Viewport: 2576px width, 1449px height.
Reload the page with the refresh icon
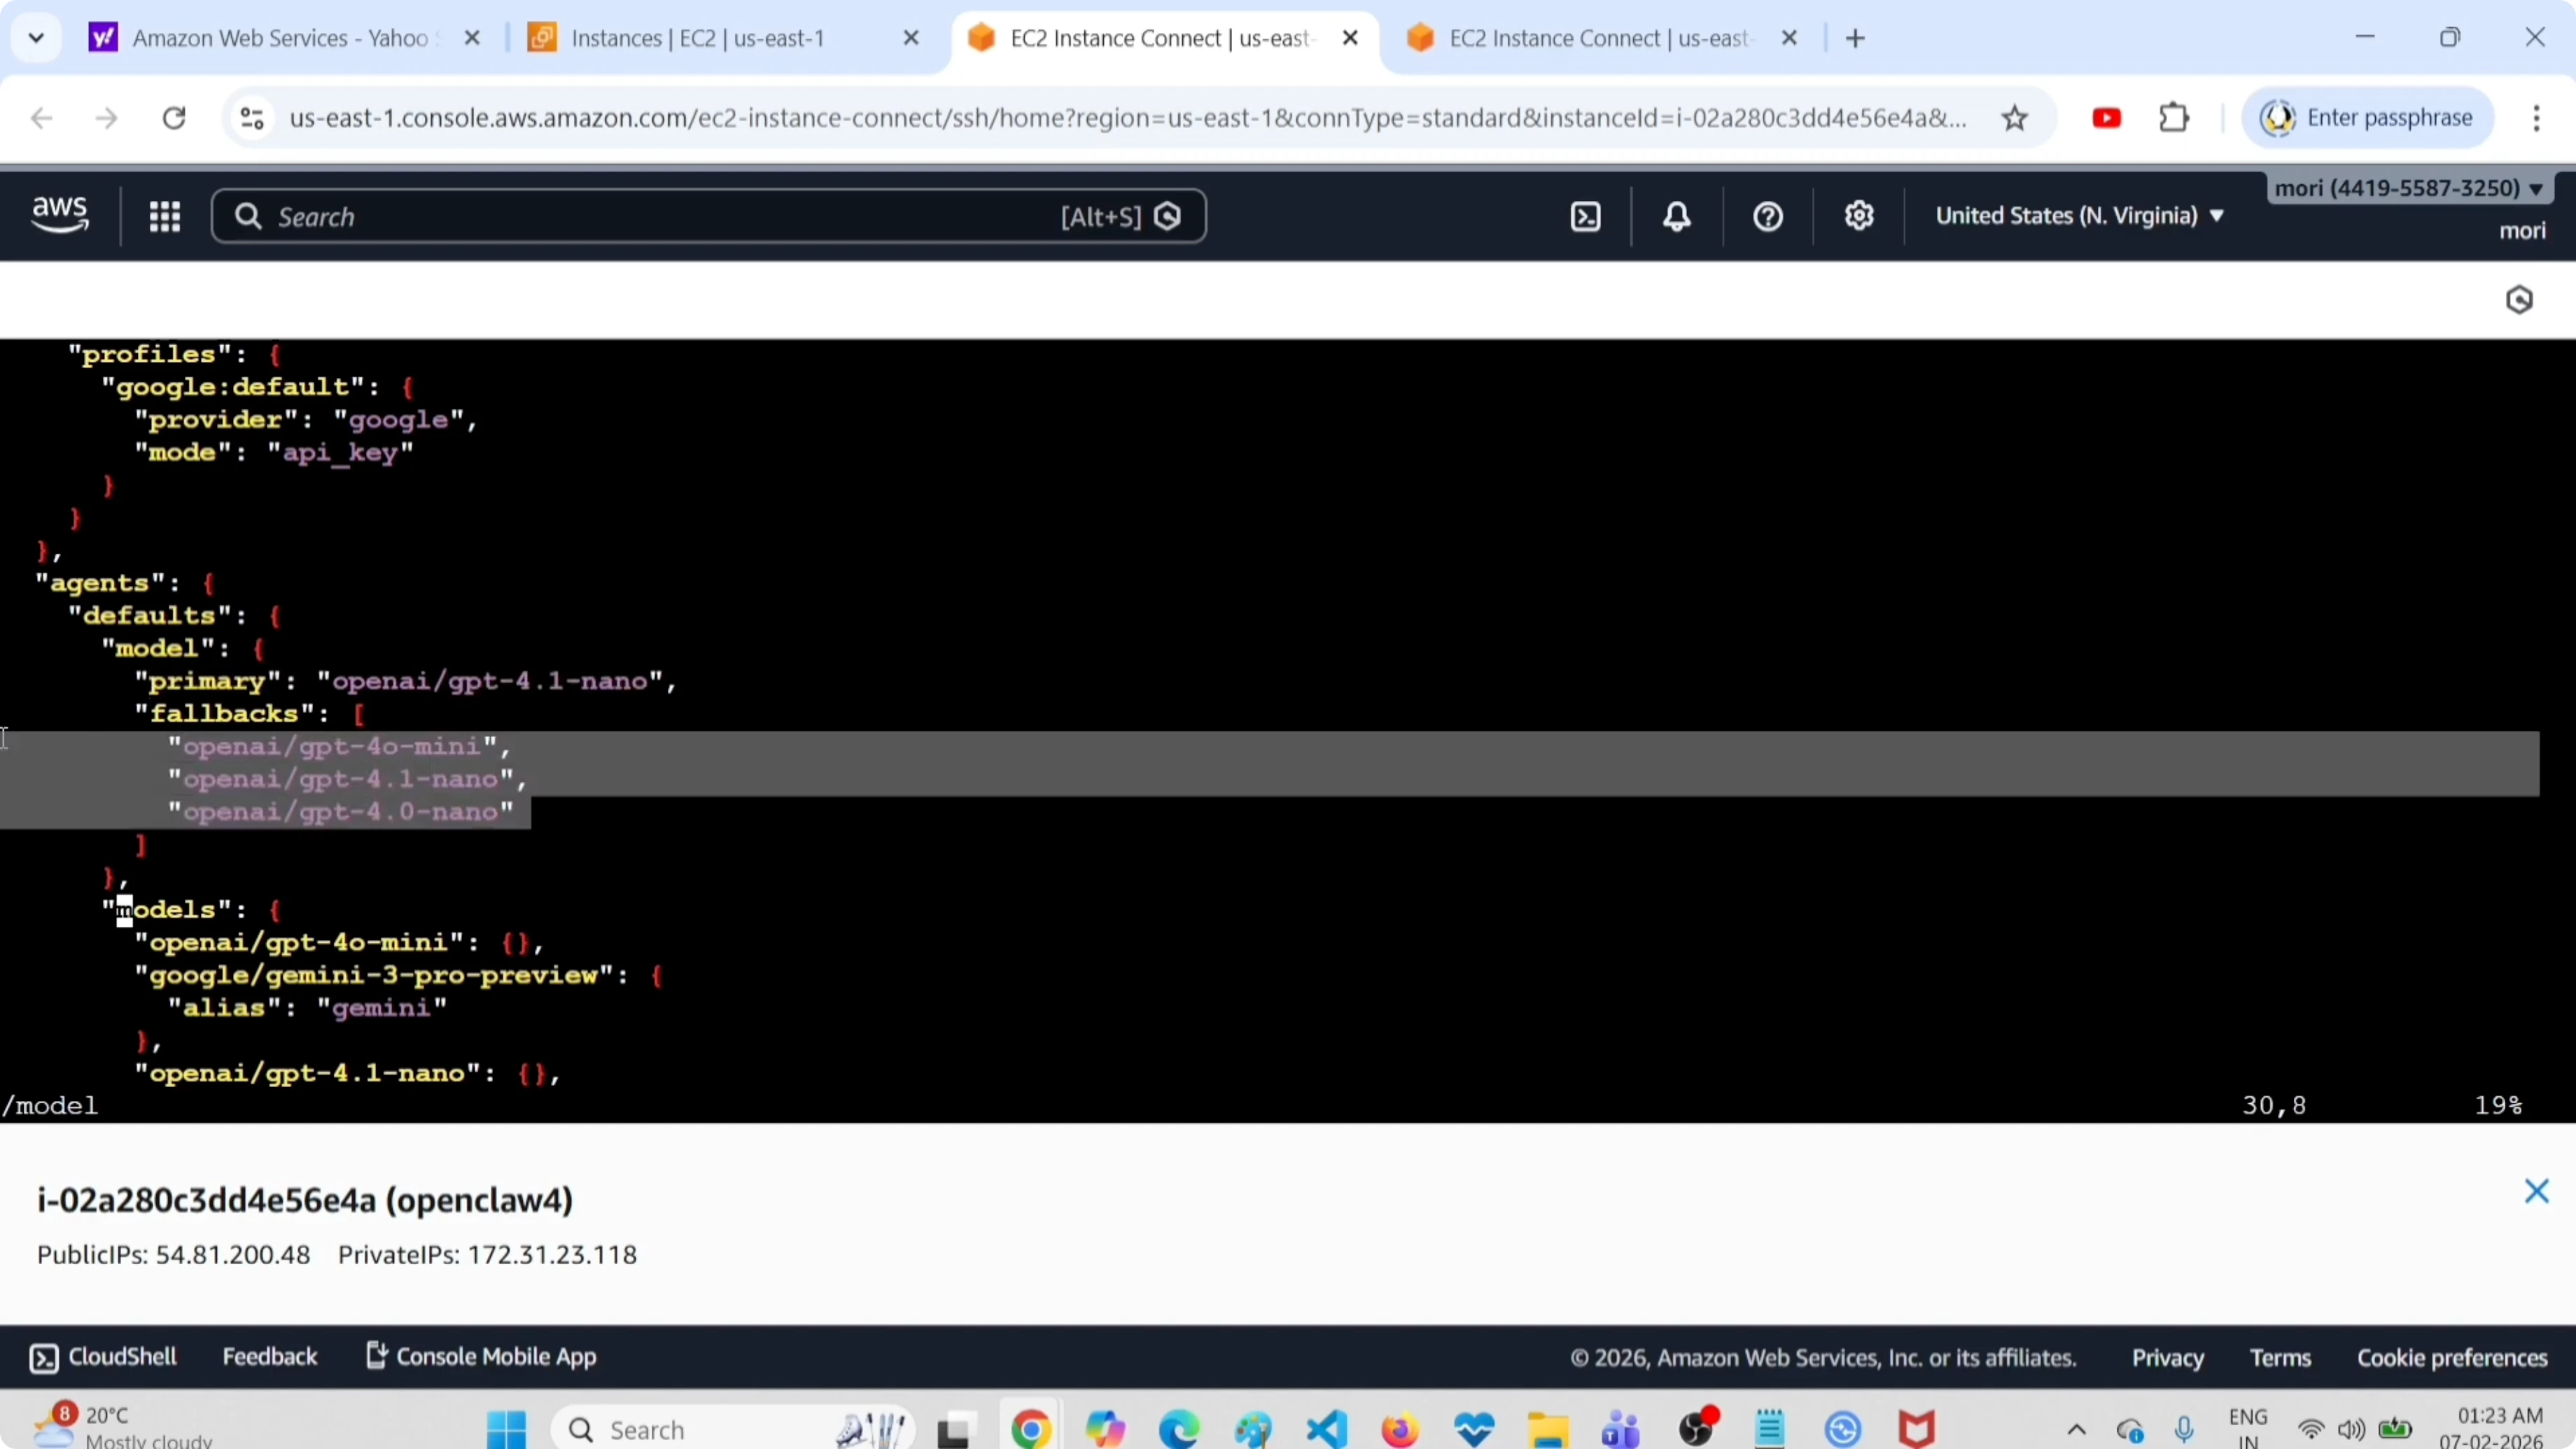173,117
